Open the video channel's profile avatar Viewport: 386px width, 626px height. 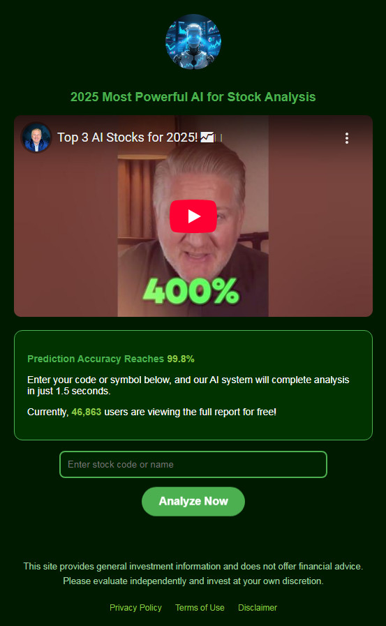click(x=36, y=137)
